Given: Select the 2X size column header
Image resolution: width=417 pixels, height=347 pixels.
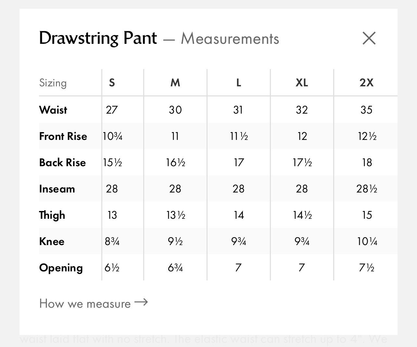Looking at the screenshot, I should coord(367,83).
